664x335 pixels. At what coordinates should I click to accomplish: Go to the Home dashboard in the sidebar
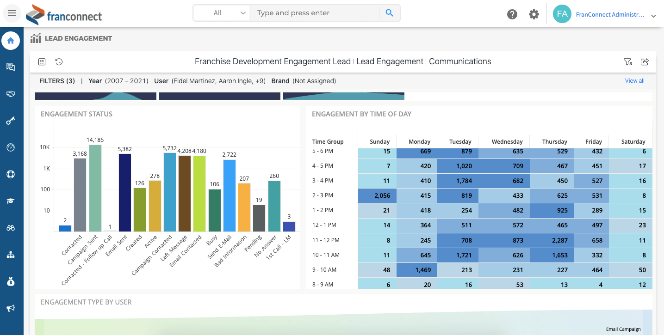click(x=11, y=40)
